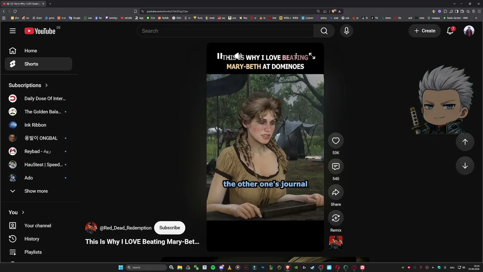Open the Brave Shields icon in address bar
Viewport: 483px width, 272px height.
(x=334, y=11)
